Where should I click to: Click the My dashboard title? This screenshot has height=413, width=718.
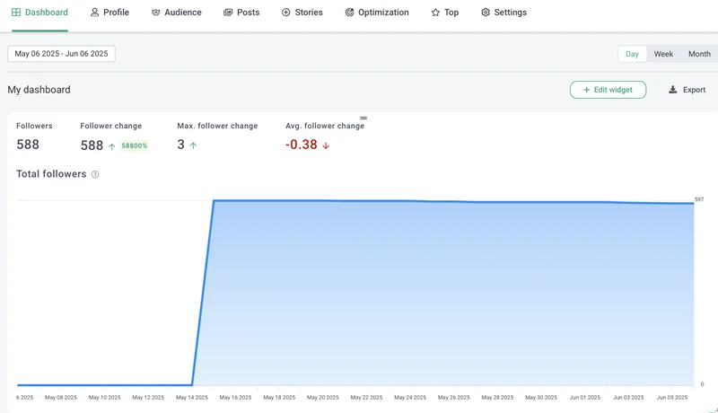[39, 90]
